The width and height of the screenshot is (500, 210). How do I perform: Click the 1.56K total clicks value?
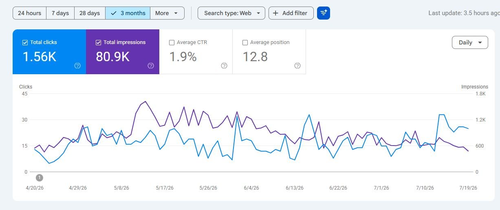coord(39,57)
